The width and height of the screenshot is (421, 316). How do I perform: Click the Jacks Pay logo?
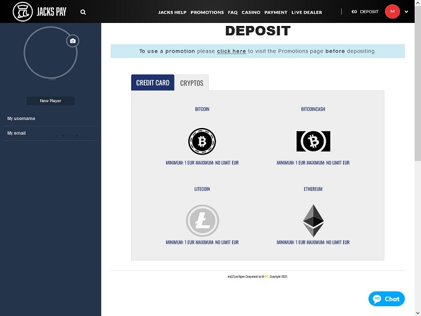pos(40,11)
